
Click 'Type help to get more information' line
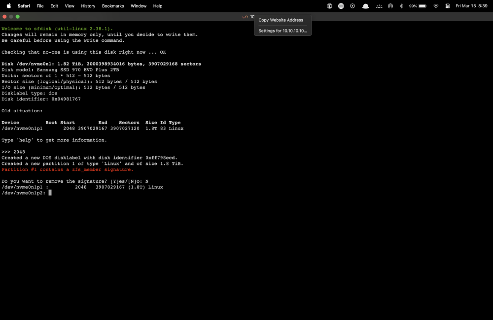point(54,140)
